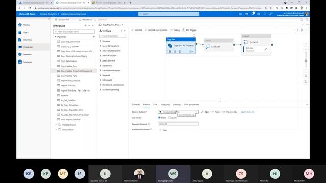Clone the Copy List All Projects activity
The width and height of the screenshot is (326, 183).
(180, 51)
